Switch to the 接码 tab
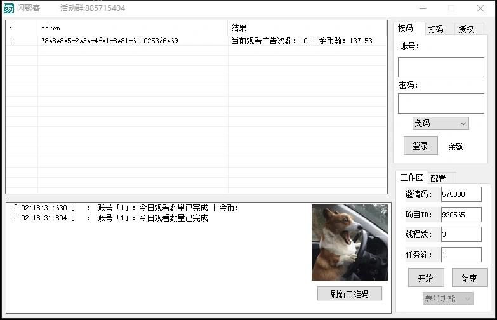 point(405,29)
